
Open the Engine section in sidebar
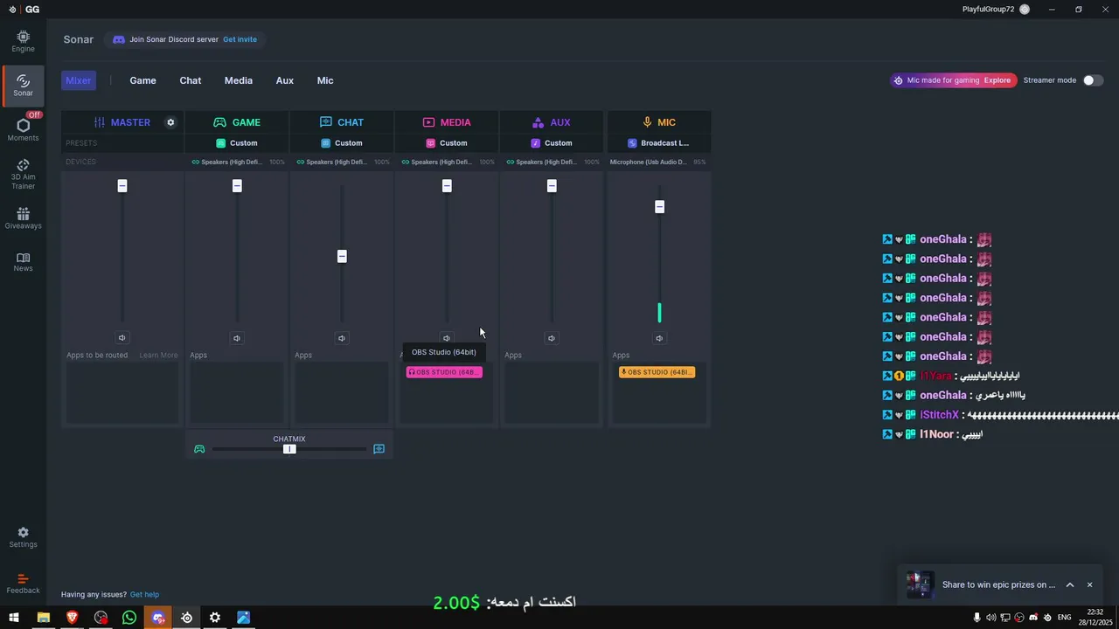click(x=23, y=41)
